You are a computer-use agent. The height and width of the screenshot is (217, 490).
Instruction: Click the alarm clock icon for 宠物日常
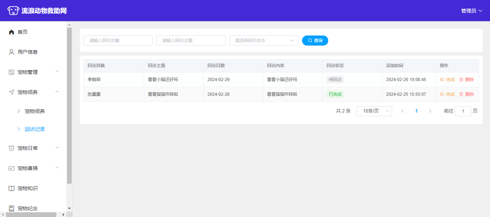click(x=11, y=148)
